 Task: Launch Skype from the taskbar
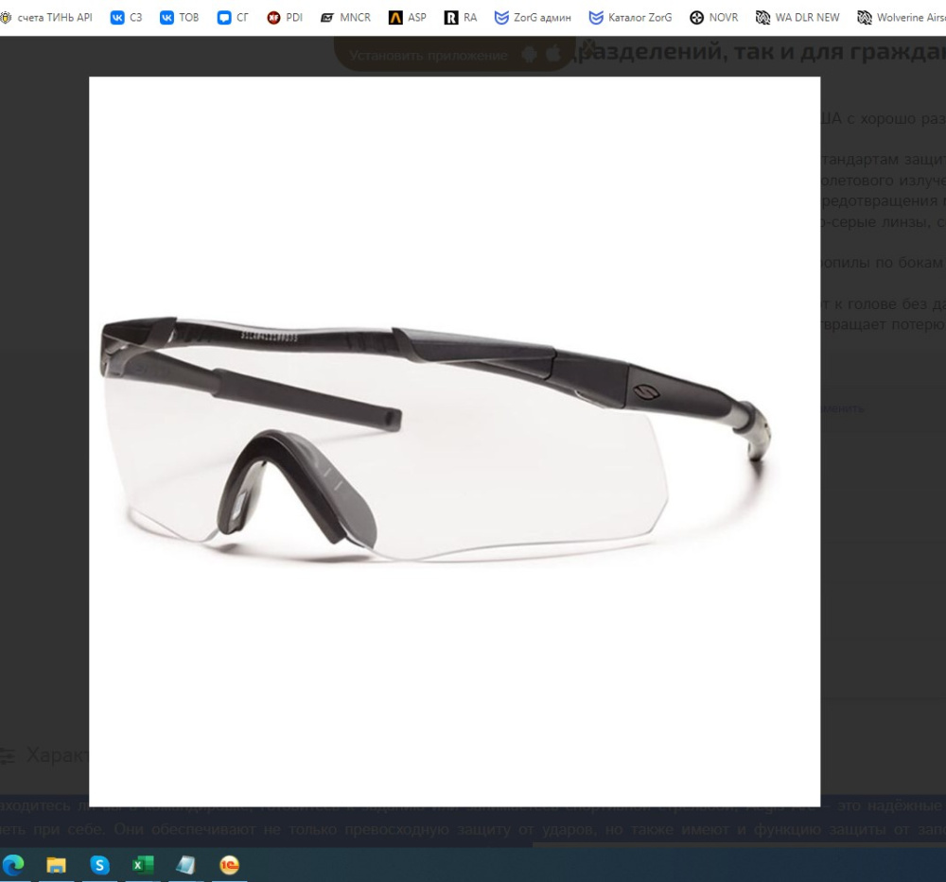coord(99,865)
